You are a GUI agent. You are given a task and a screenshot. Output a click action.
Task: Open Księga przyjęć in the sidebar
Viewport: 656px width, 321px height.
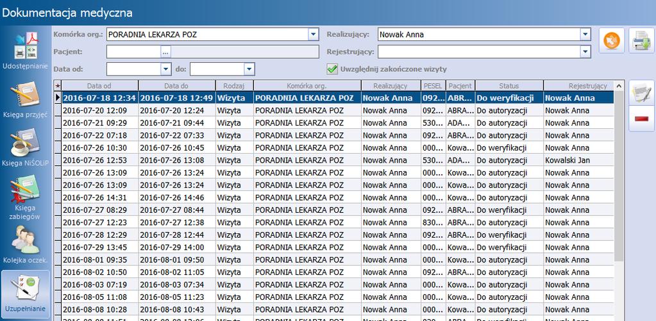[26, 99]
